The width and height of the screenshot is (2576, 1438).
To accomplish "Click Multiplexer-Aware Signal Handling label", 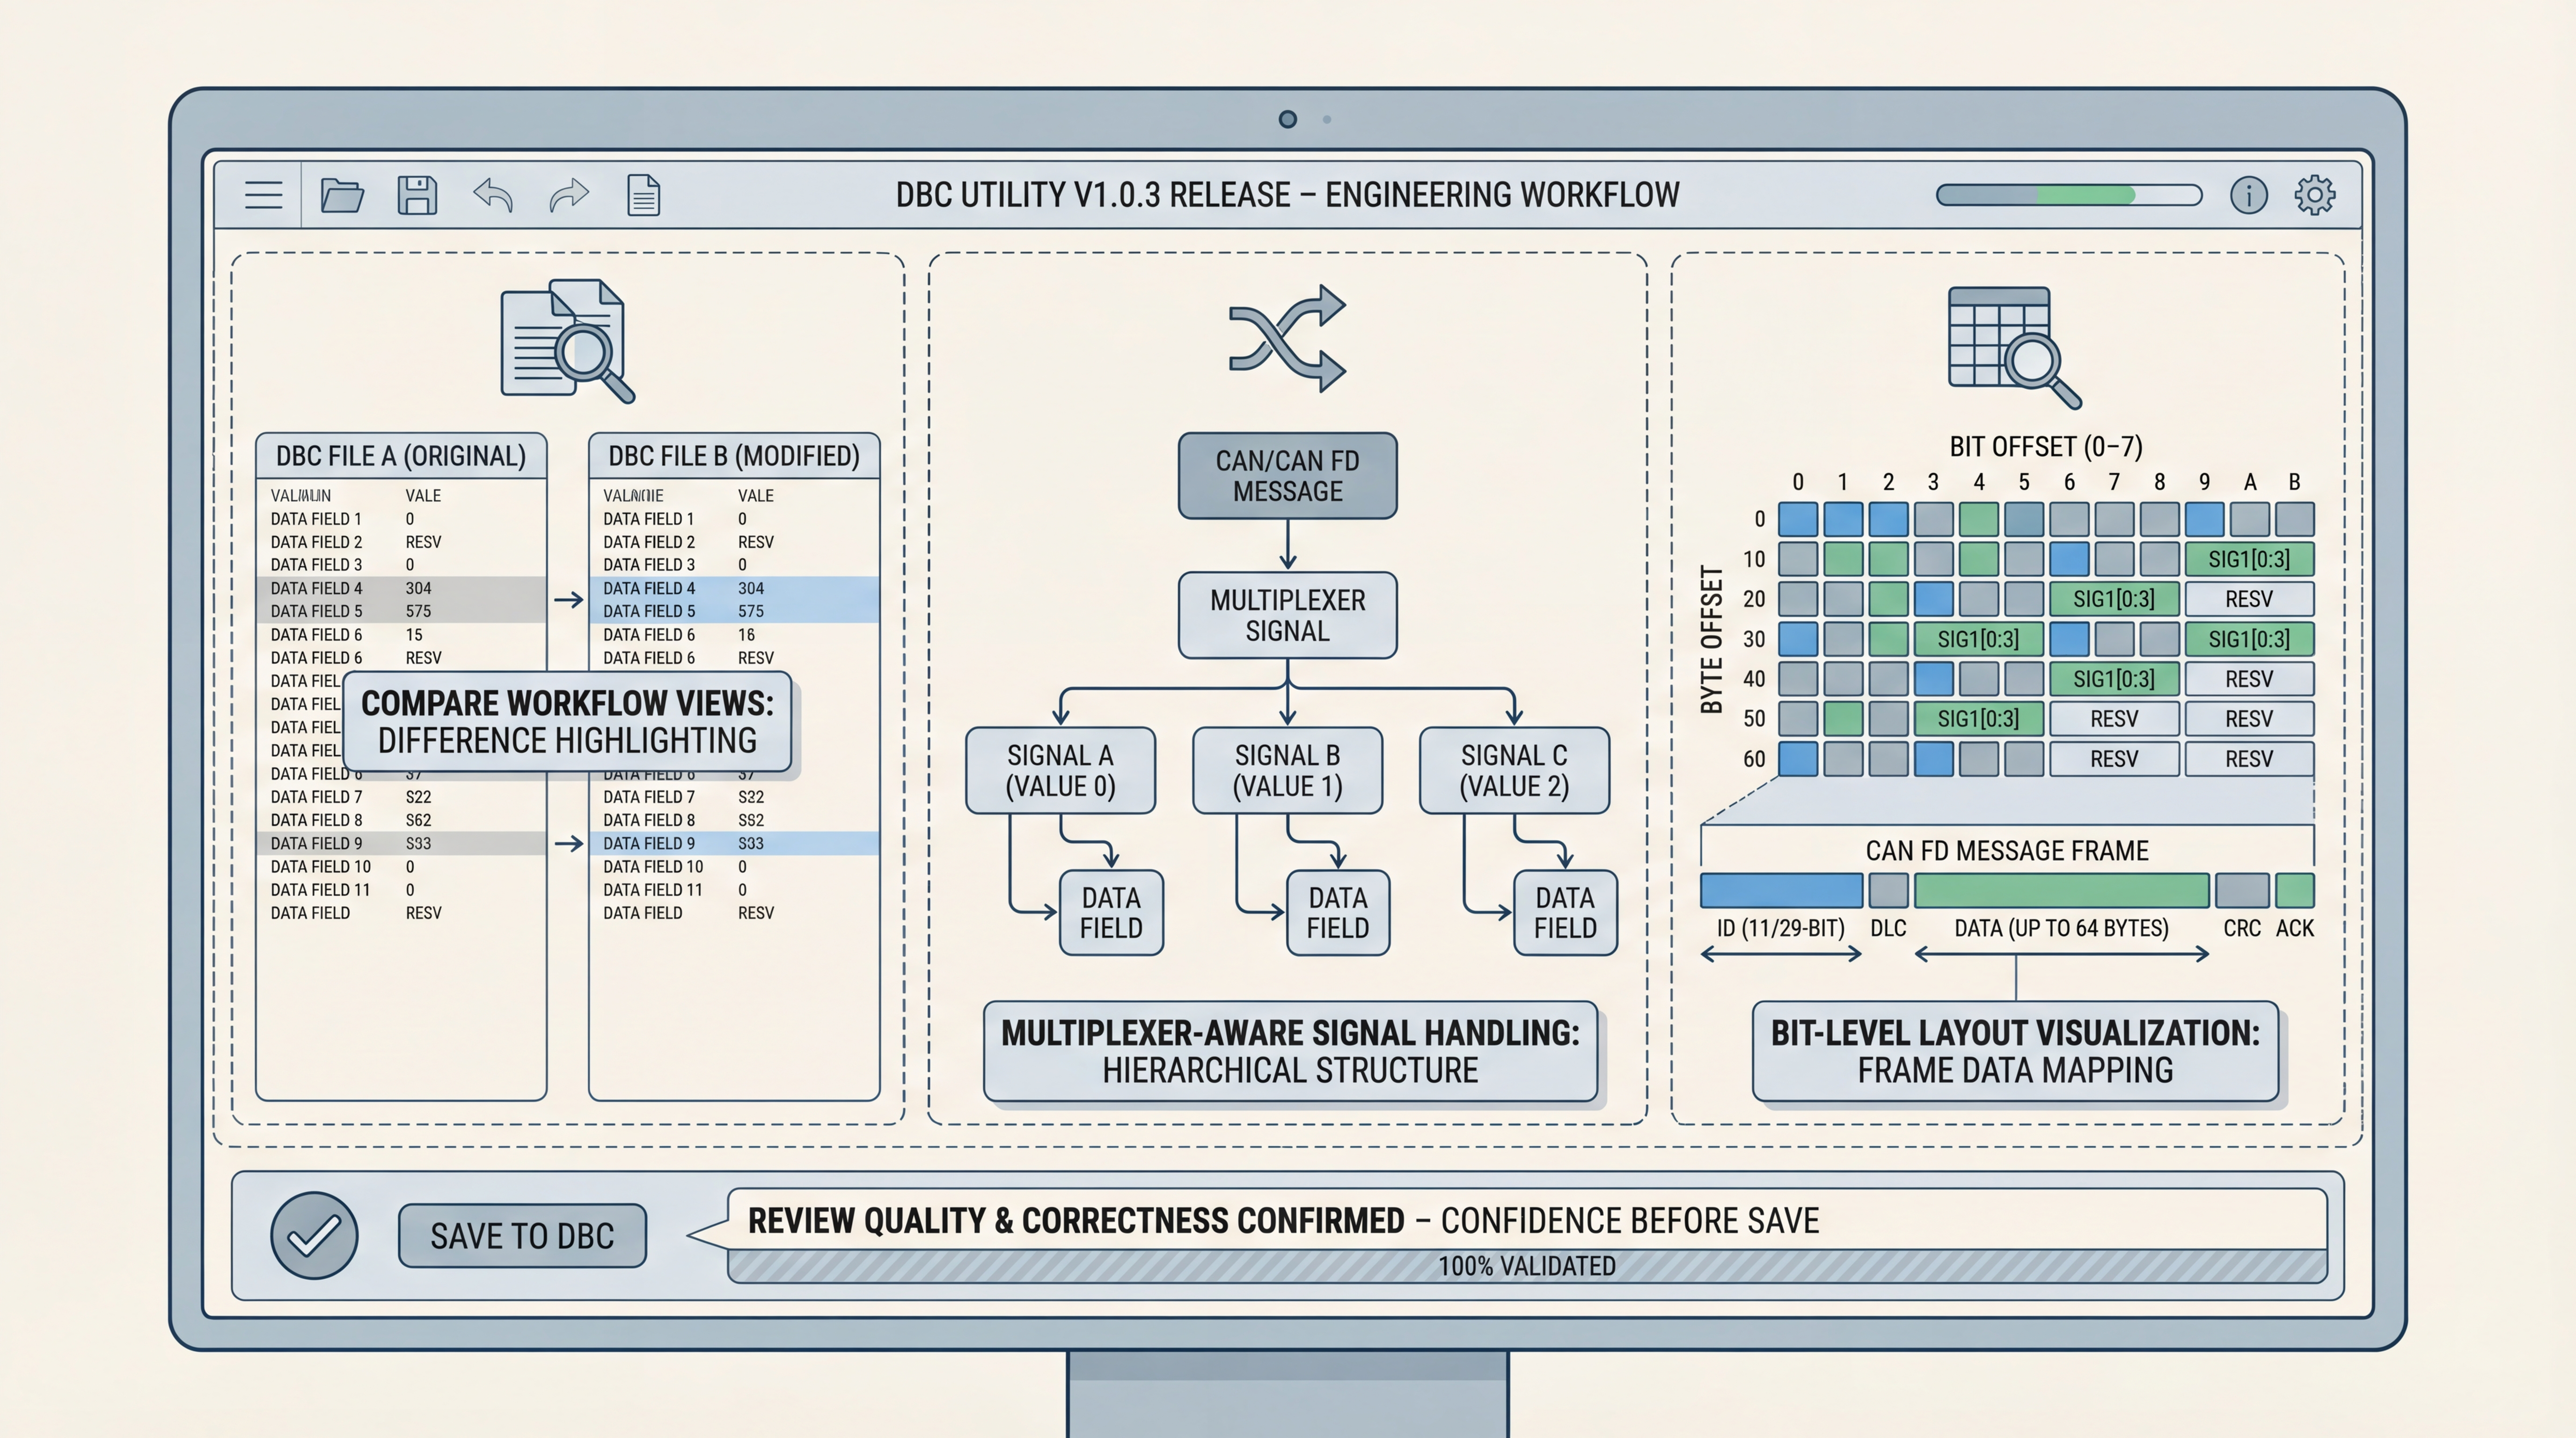I will (x=1290, y=1051).
